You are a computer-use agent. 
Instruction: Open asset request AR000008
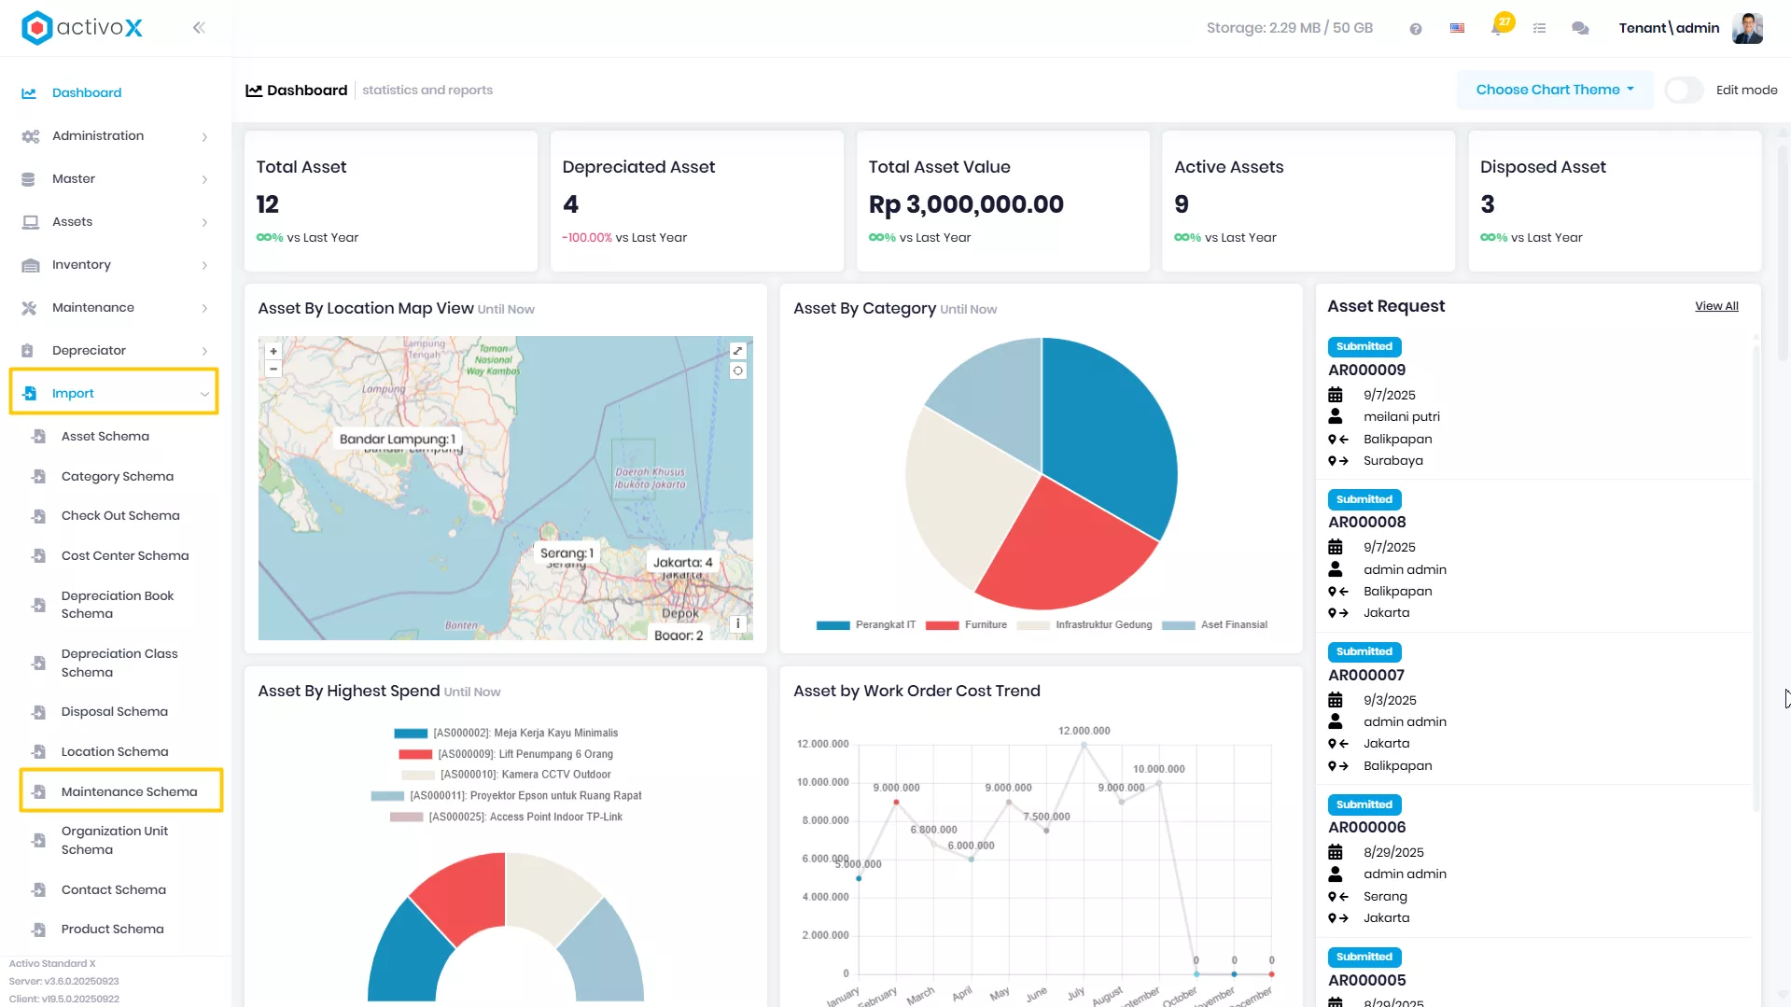coord(1366,523)
